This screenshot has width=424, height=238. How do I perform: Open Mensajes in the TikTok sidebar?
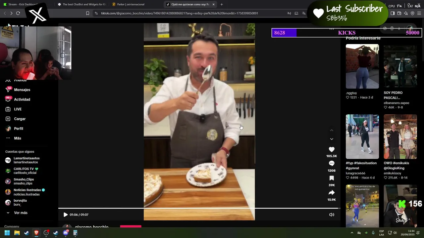pos(22,90)
